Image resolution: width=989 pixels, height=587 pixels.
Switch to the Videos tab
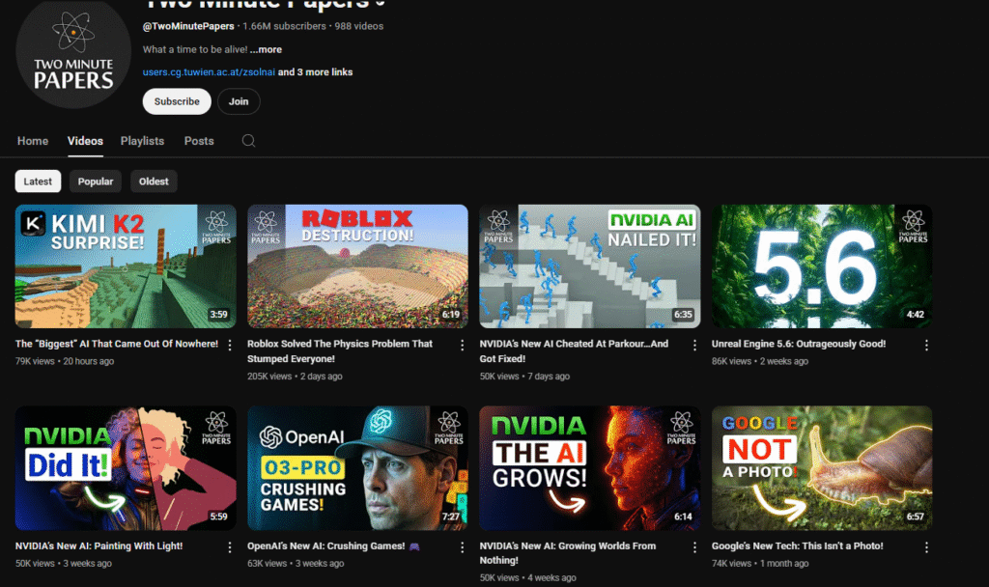[x=85, y=141]
